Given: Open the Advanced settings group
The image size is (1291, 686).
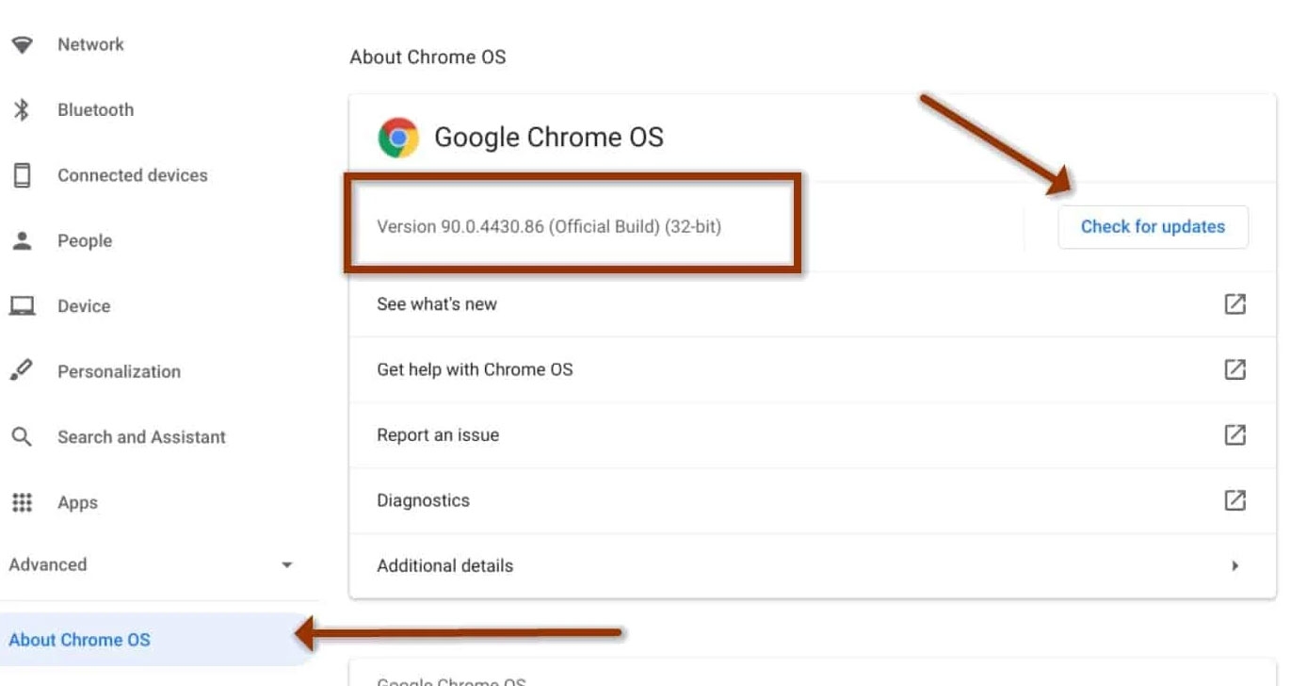Looking at the screenshot, I should (x=152, y=565).
